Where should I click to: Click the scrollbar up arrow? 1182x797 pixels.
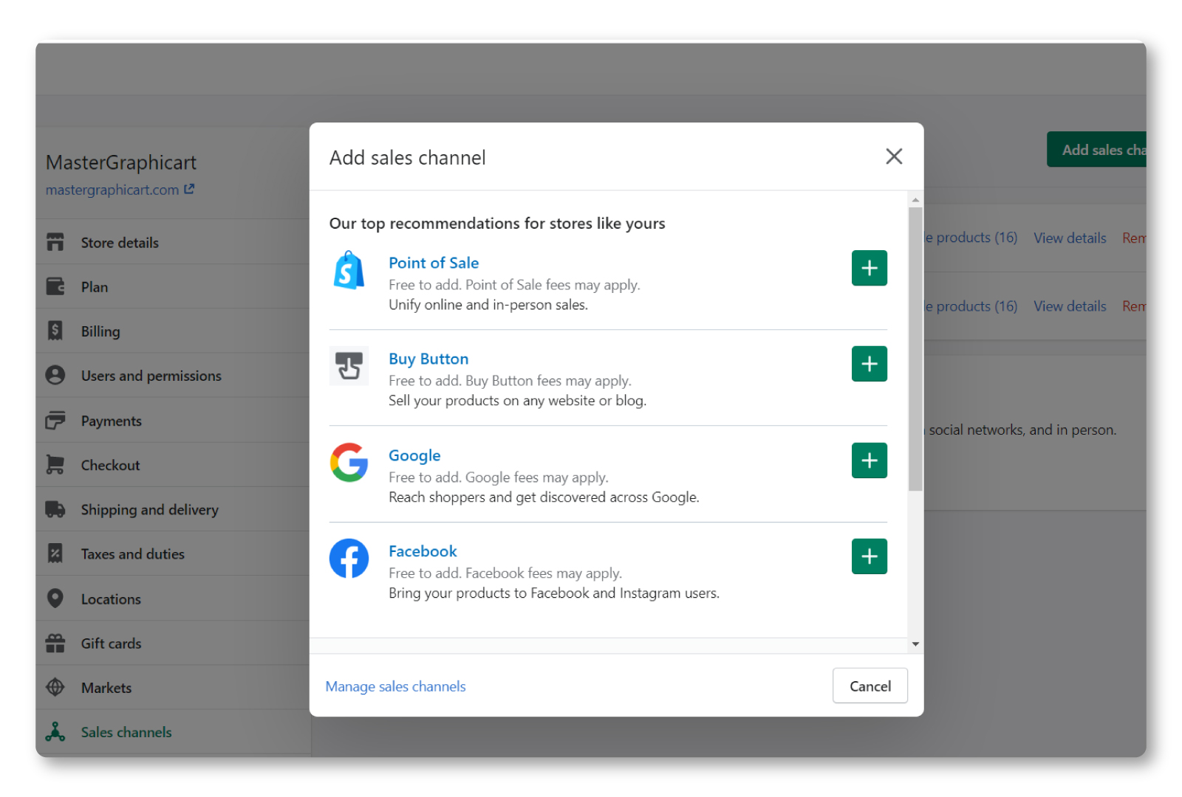click(x=915, y=200)
